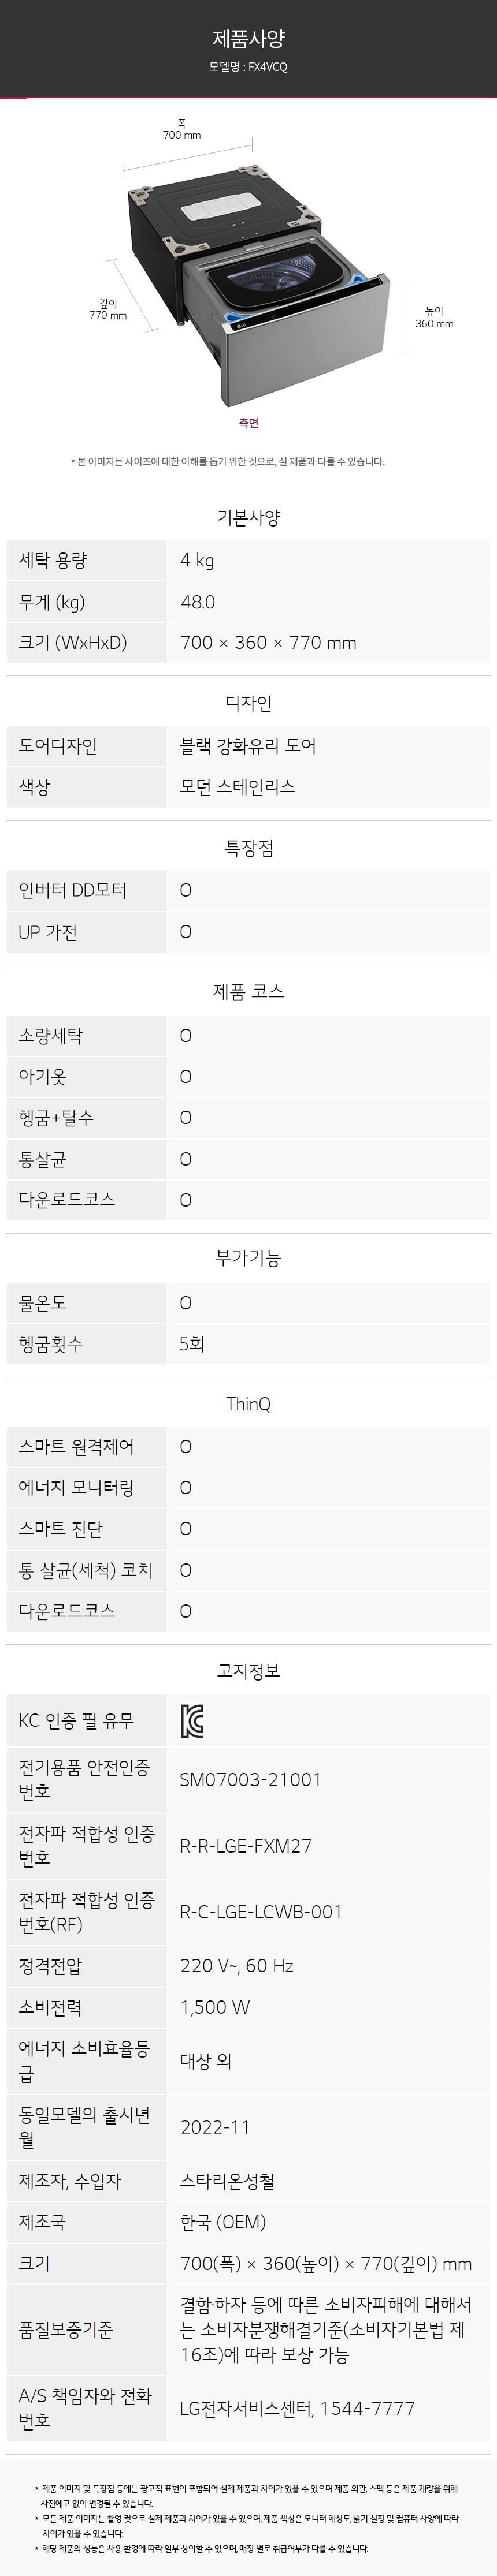
Task: Click the LG전자서비스센터, 1544-7777 contact
Action: (x=296, y=2407)
